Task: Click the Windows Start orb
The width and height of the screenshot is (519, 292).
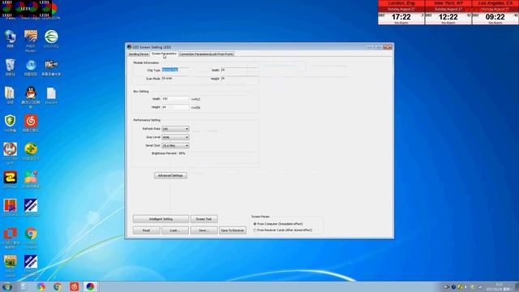Action: pyautogui.click(x=7, y=286)
